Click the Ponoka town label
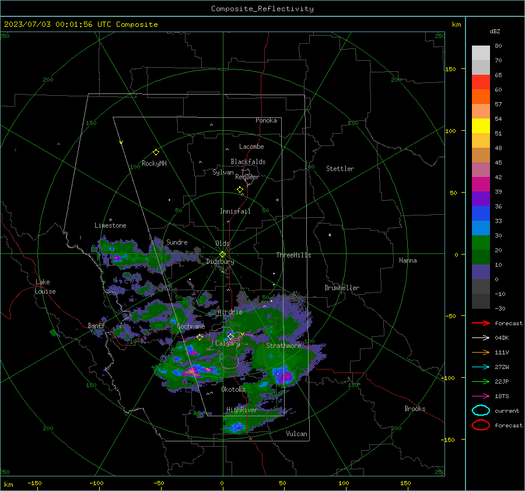The image size is (525, 491). pyautogui.click(x=266, y=120)
